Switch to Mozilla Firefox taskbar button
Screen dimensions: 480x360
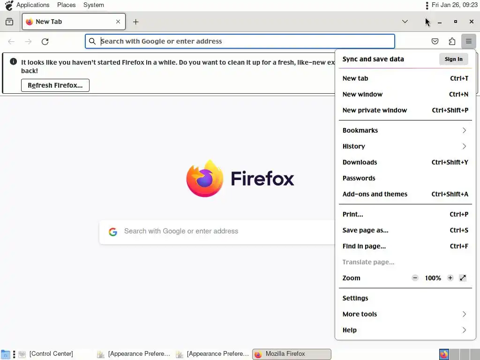click(x=292, y=354)
